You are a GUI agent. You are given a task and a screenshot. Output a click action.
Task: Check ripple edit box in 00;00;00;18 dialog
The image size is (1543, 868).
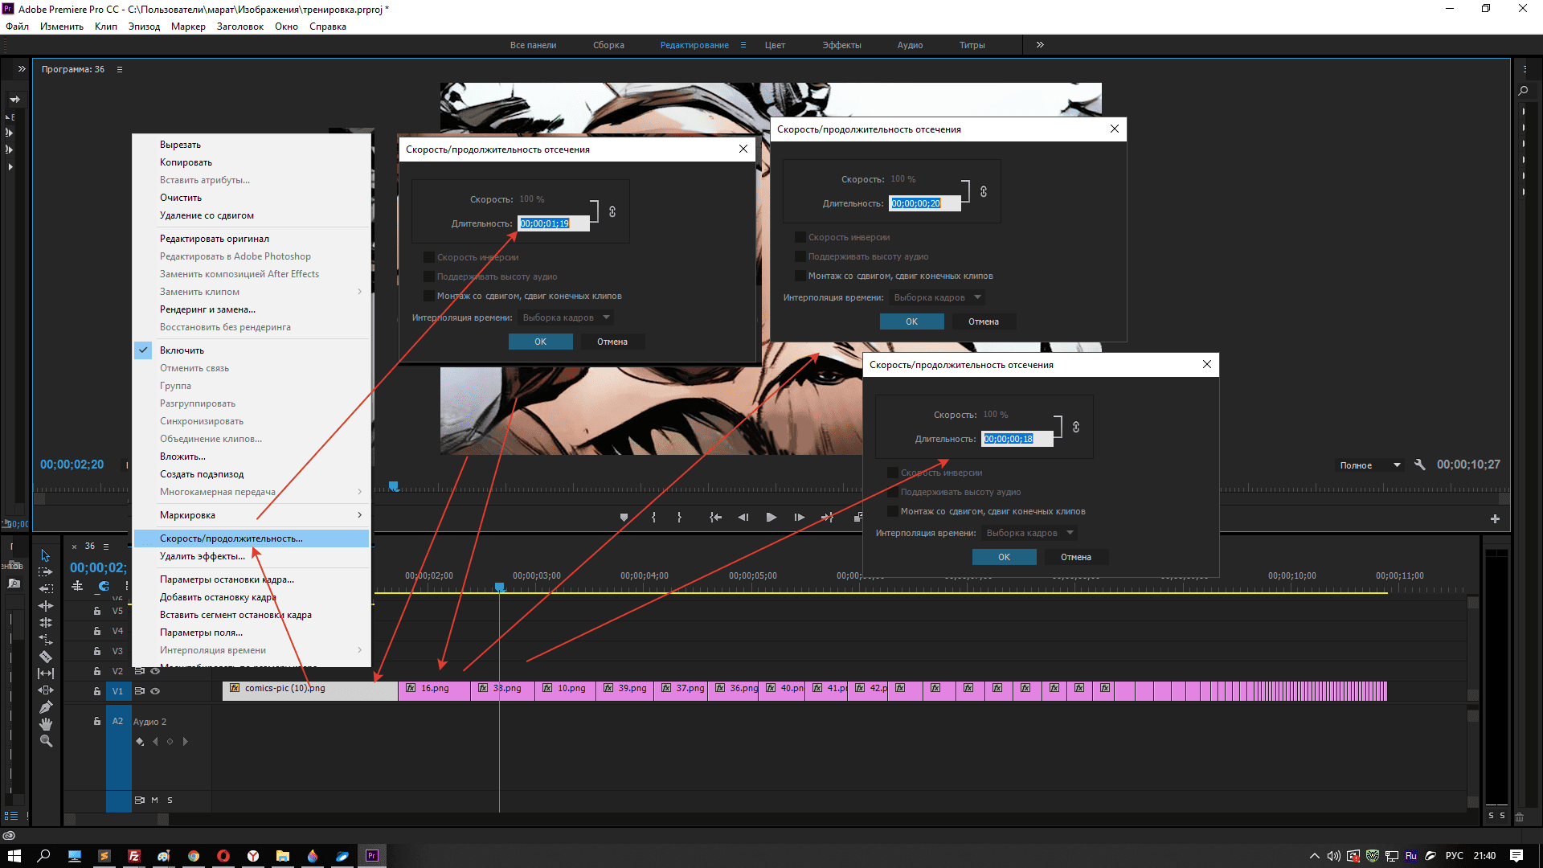point(893,511)
